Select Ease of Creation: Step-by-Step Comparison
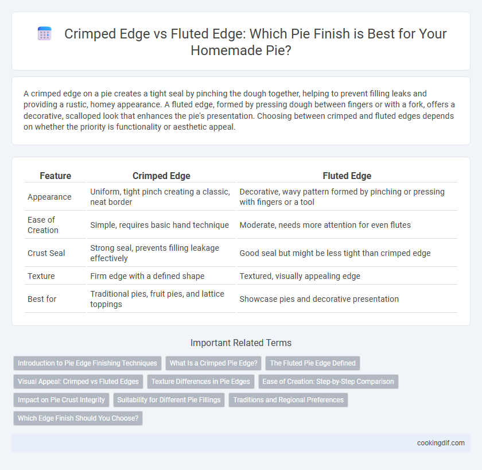 click(328, 382)
